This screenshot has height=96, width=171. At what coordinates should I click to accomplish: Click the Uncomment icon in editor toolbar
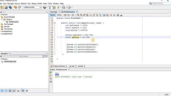click(x=121, y=15)
